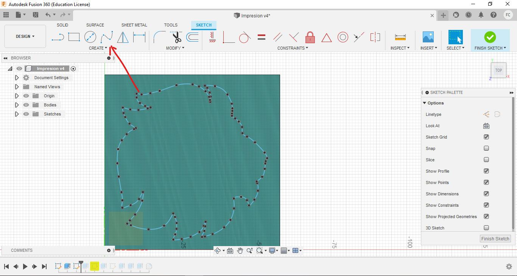Enable the Slice checkbox
The width and height of the screenshot is (517, 276).
coord(486,160)
